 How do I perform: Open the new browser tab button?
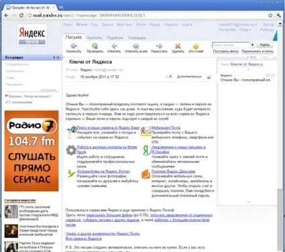click(x=61, y=7)
